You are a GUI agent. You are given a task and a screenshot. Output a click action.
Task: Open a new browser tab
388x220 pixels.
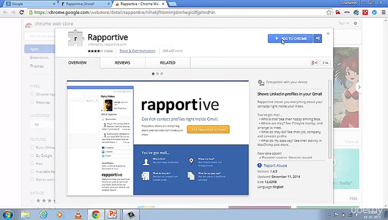click(x=172, y=4)
